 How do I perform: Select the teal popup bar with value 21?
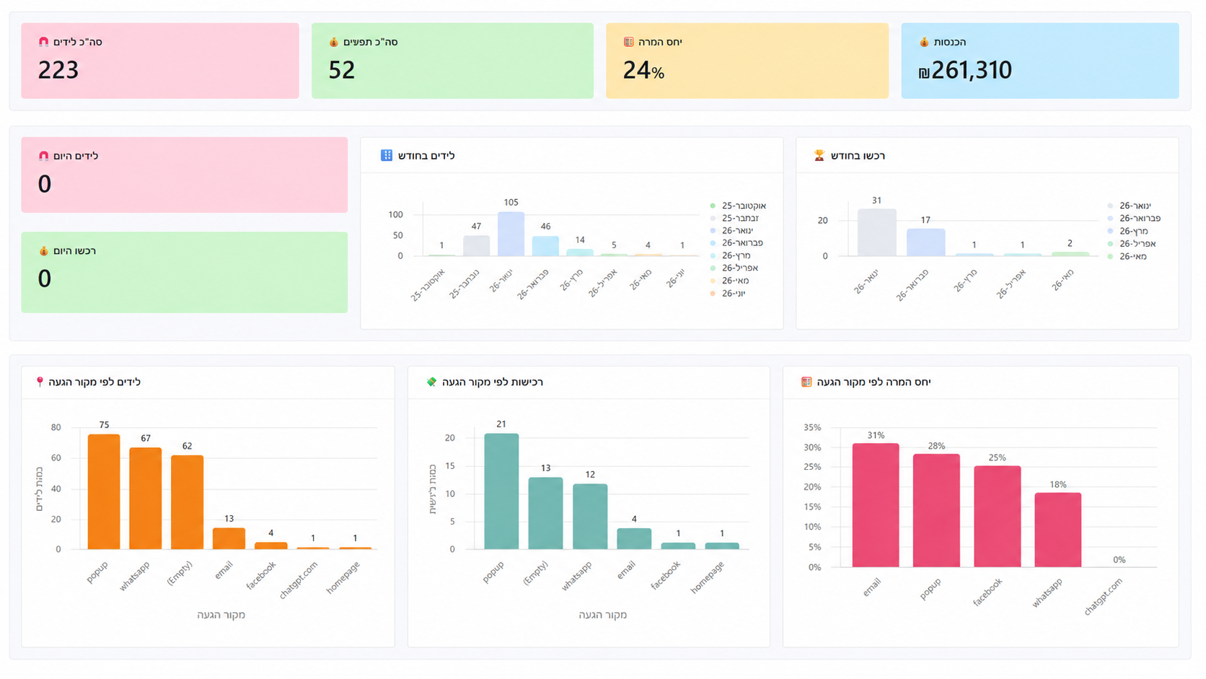point(501,491)
